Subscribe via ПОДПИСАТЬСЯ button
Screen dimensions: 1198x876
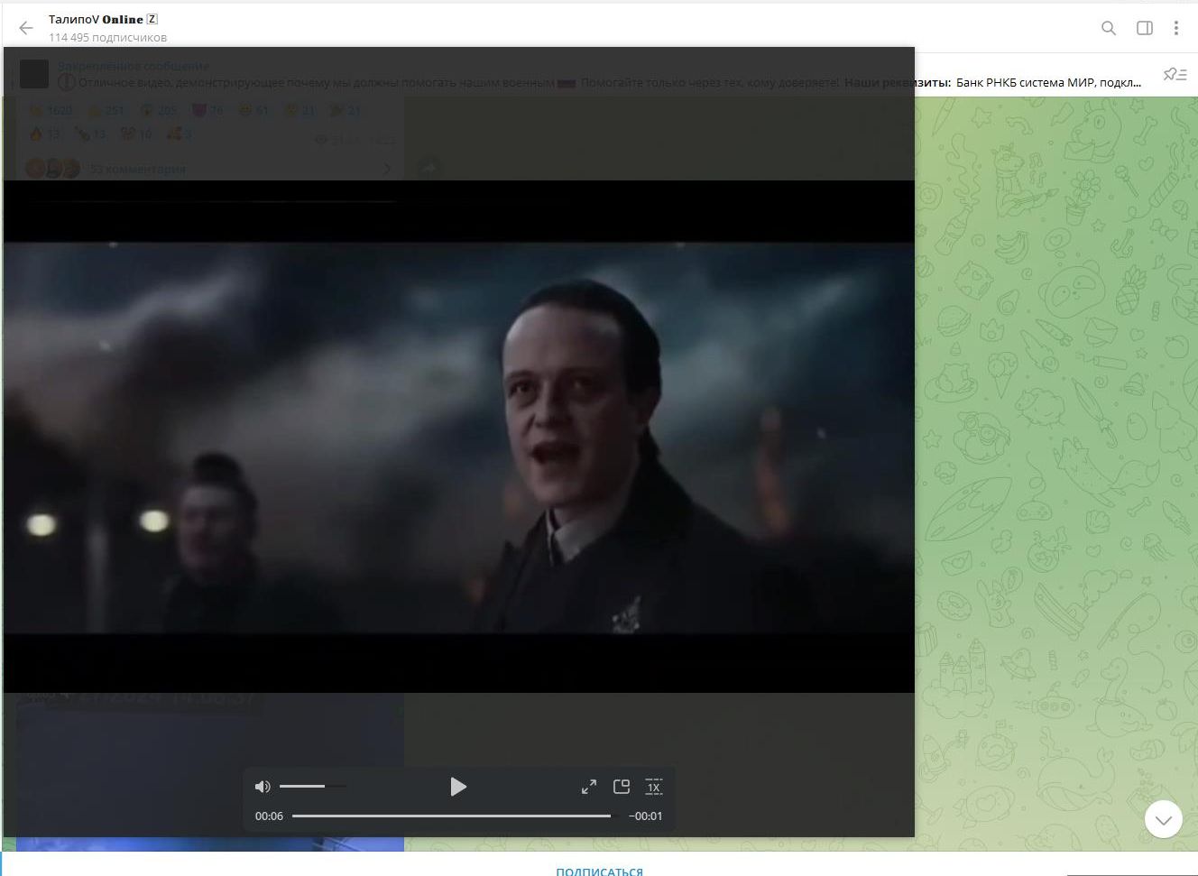[x=600, y=871]
